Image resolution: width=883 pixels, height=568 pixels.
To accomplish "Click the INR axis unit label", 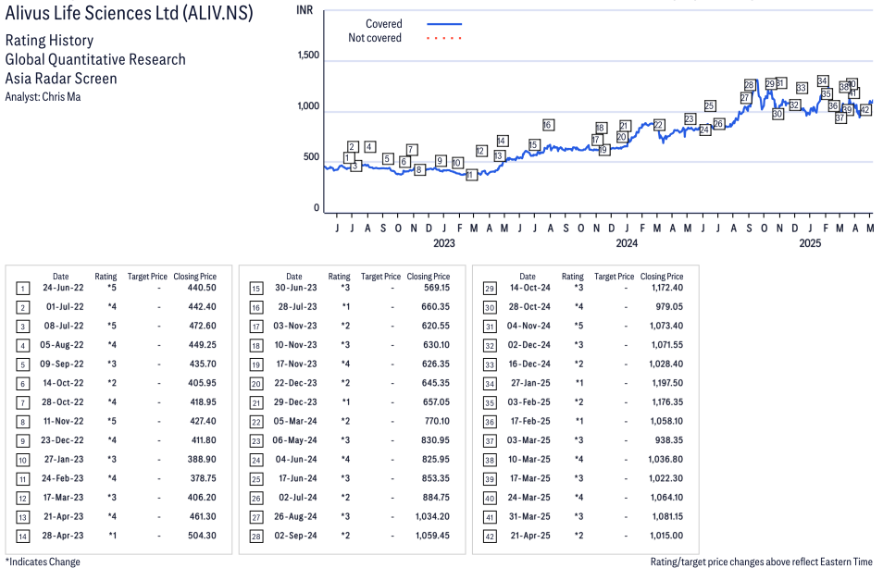I will (305, 10).
